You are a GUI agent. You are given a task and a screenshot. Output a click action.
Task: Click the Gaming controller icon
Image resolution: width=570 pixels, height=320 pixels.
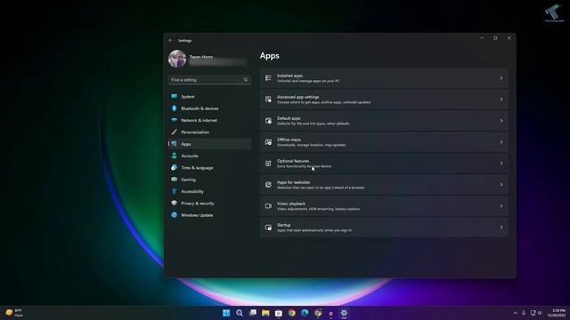pyautogui.click(x=175, y=180)
